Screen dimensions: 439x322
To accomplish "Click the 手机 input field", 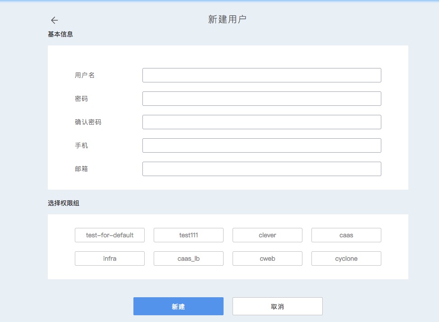I will pos(261,145).
